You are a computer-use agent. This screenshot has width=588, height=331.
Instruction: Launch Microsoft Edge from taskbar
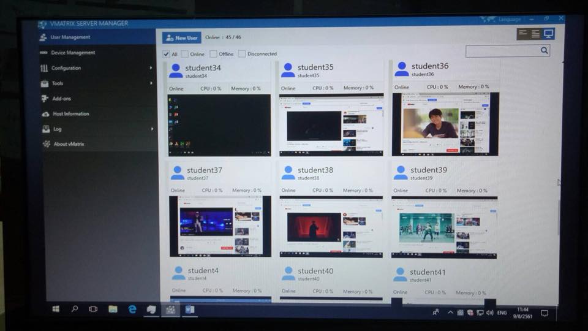click(132, 309)
